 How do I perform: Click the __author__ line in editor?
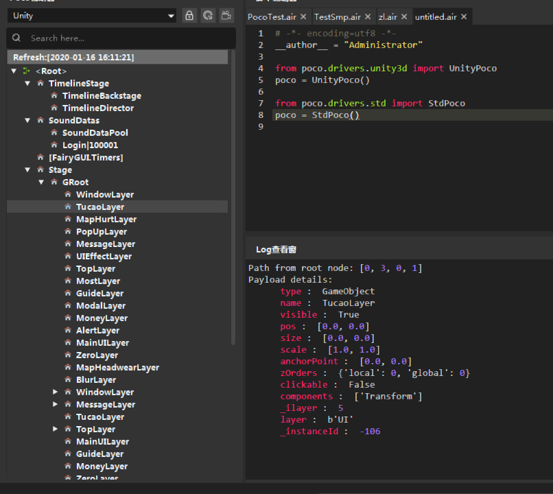tap(349, 45)
